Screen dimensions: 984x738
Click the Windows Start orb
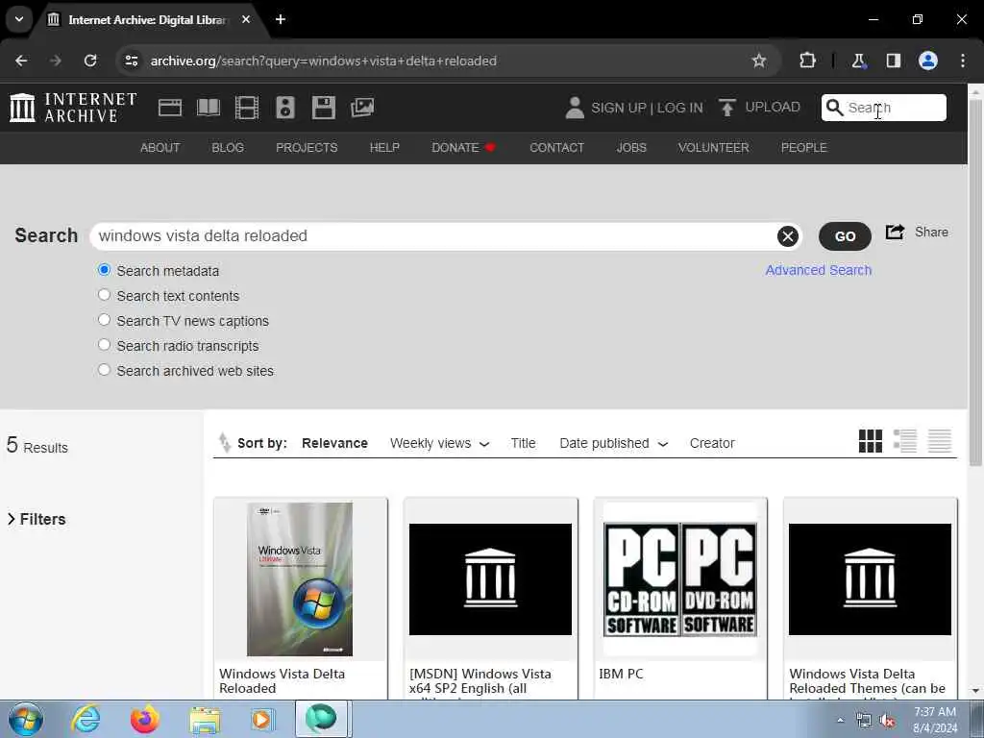coord(26,719)
